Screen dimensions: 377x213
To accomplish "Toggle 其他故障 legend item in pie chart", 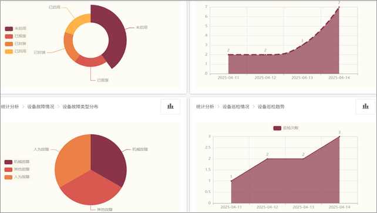I will point(17,169).
